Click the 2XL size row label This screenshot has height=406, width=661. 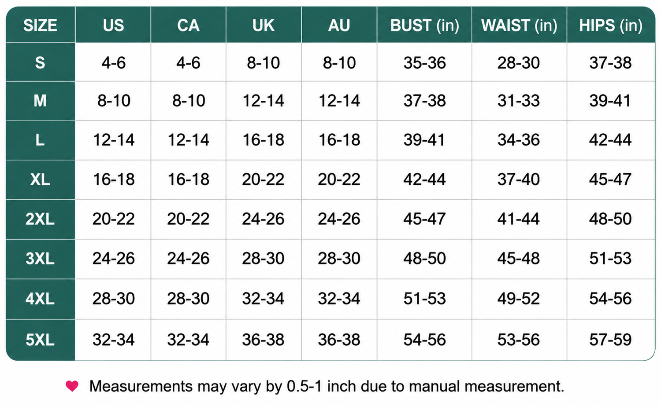click(40, 219)
